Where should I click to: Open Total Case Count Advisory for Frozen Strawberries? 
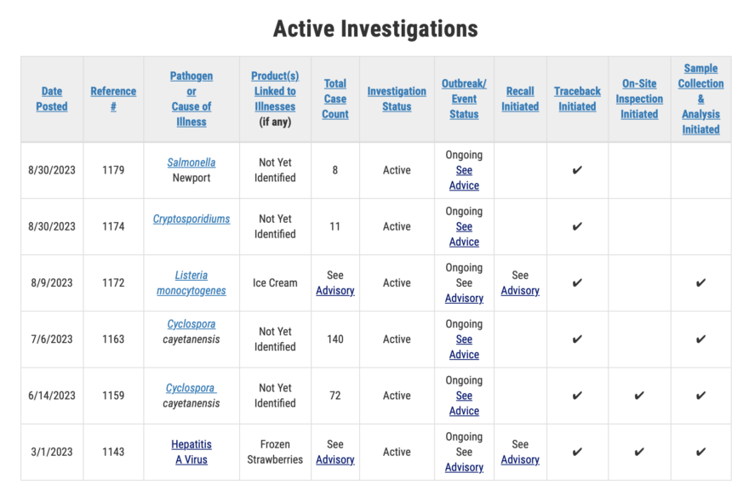click(334, 459)
